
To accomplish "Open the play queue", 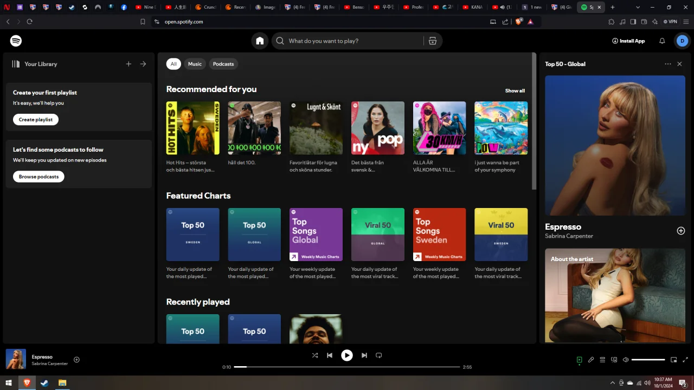I will point(602,360).
